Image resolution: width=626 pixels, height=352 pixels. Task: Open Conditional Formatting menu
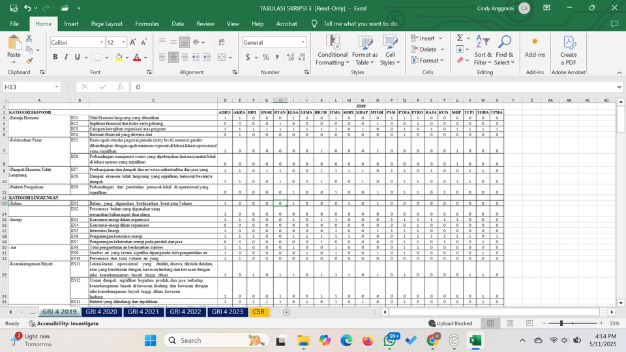(x=332, y=50)
